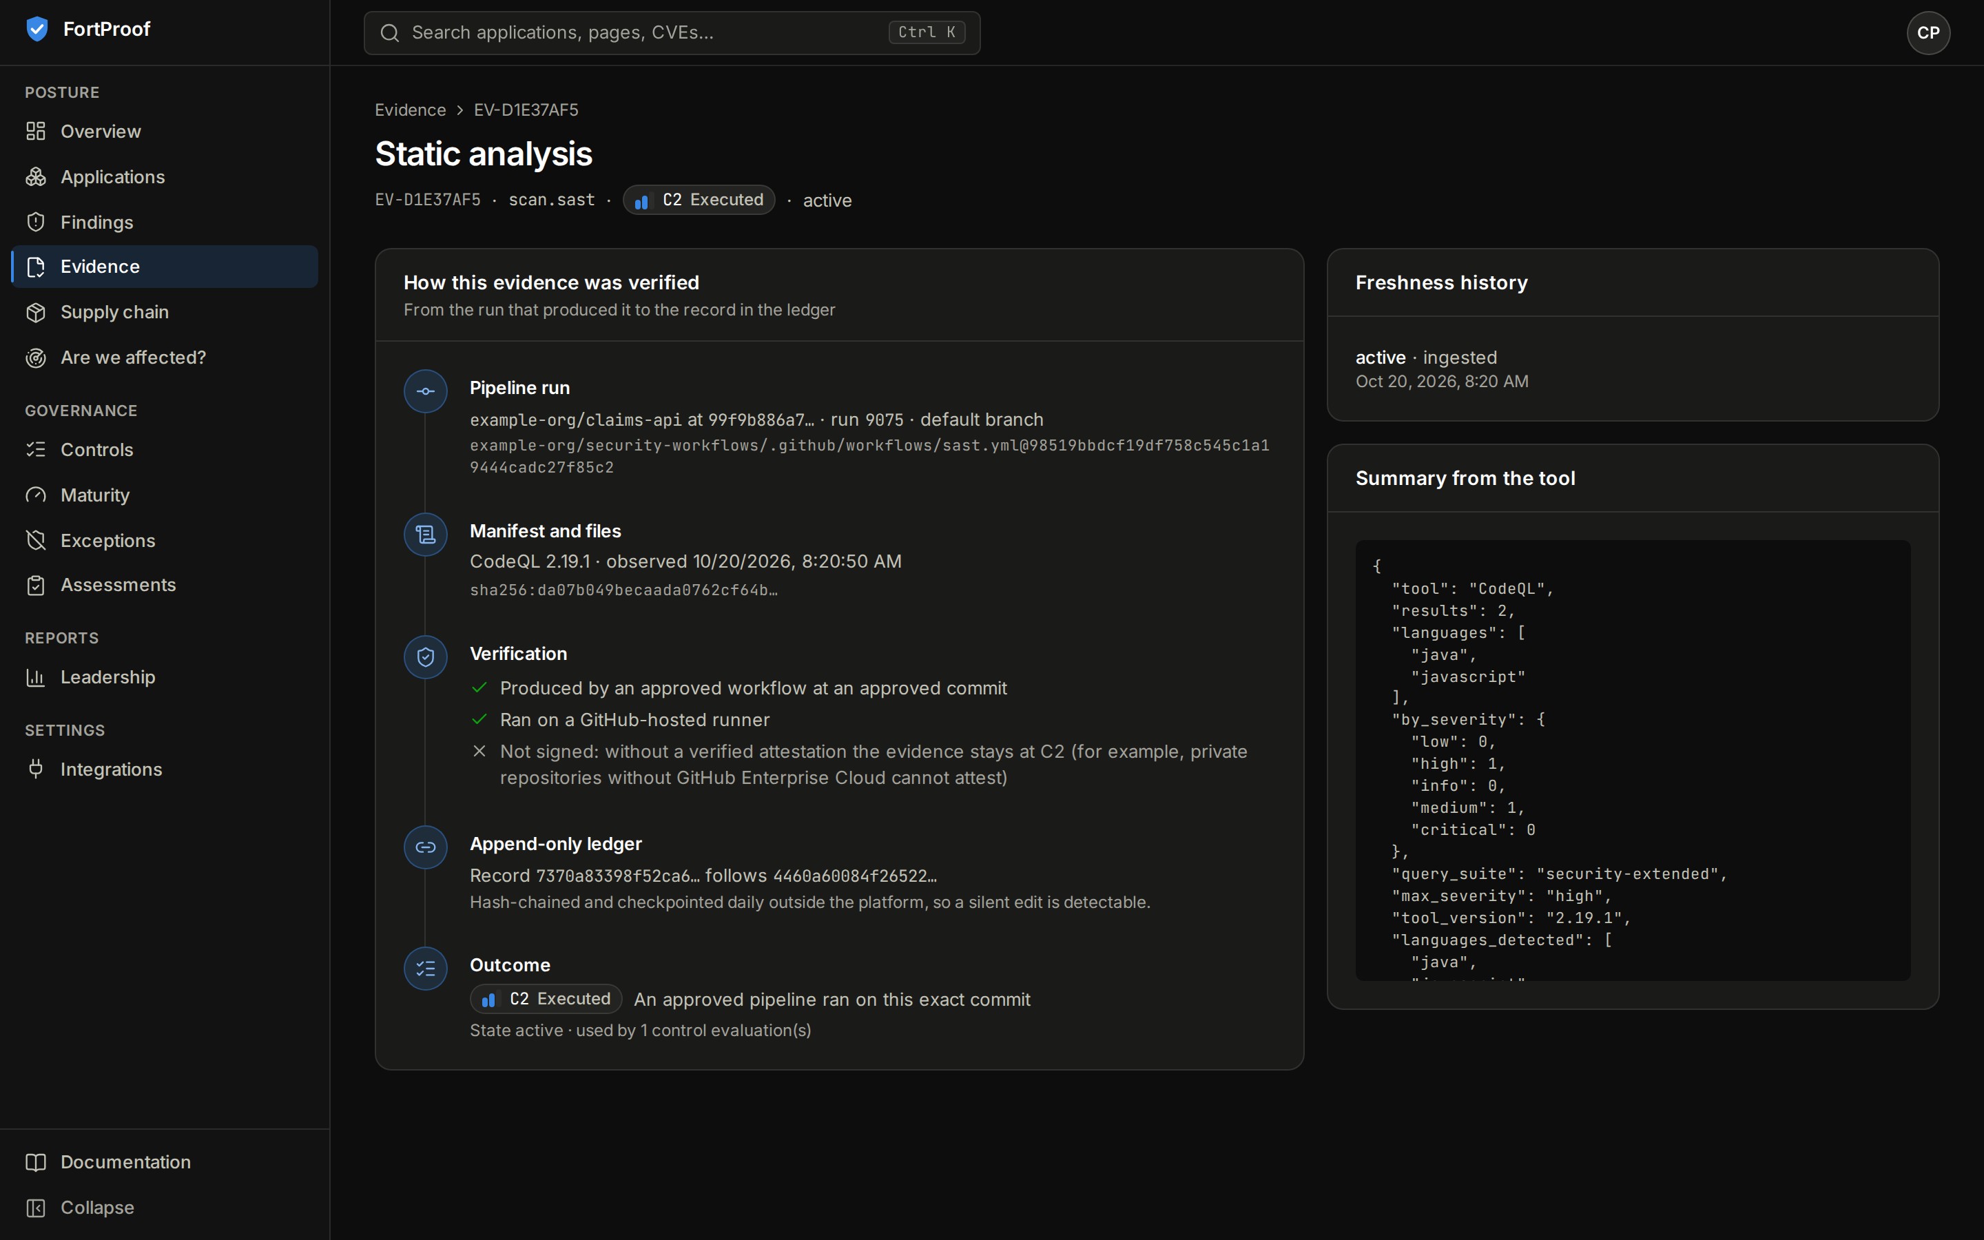This screenshot has width=1984, height=1240.
Task: Click the Evidence breadcrumb link
Action: [410, 110]
